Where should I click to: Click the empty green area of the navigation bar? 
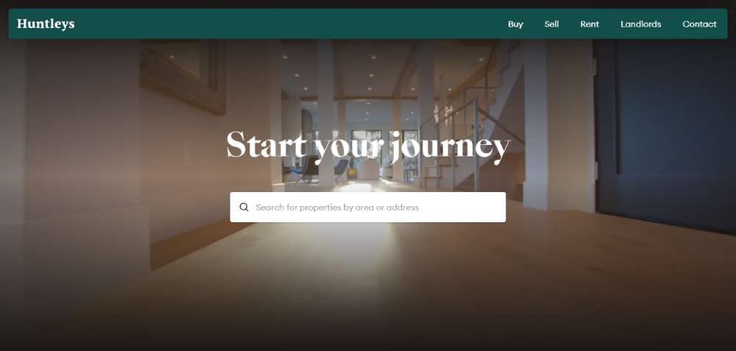pyautogui.click(x=291, y=24)
